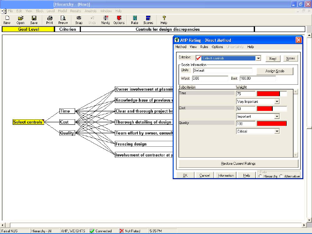
Task: Open the Results menu
Action: click(x=76, y=11)
